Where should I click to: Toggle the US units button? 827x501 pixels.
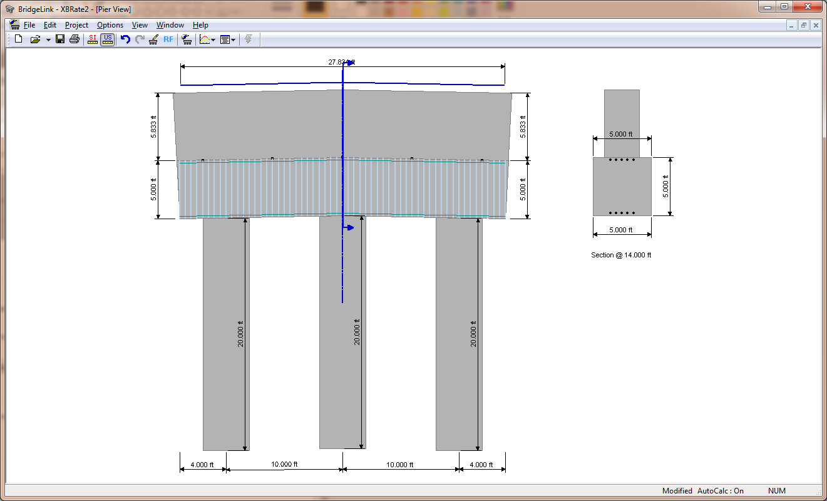[x=108, y=39]
